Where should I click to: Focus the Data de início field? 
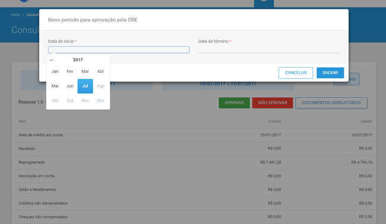click(x=119, y=50)
